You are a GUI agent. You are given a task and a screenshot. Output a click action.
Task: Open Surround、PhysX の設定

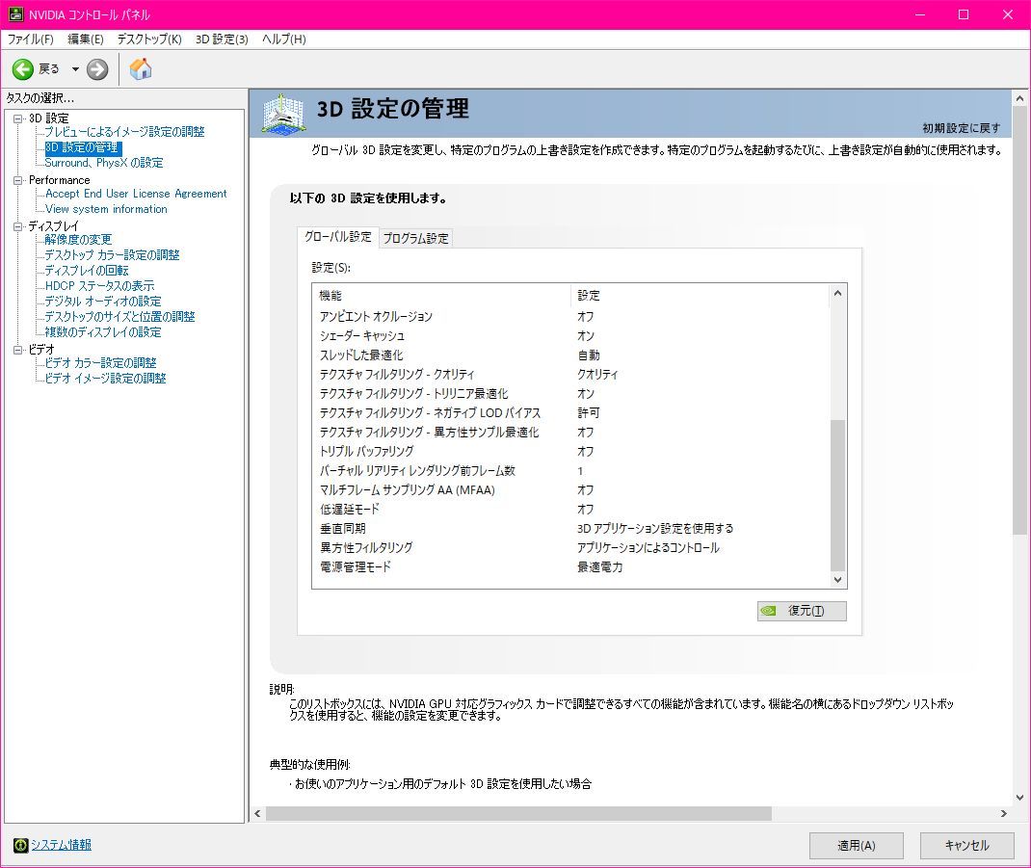[104, 163]
